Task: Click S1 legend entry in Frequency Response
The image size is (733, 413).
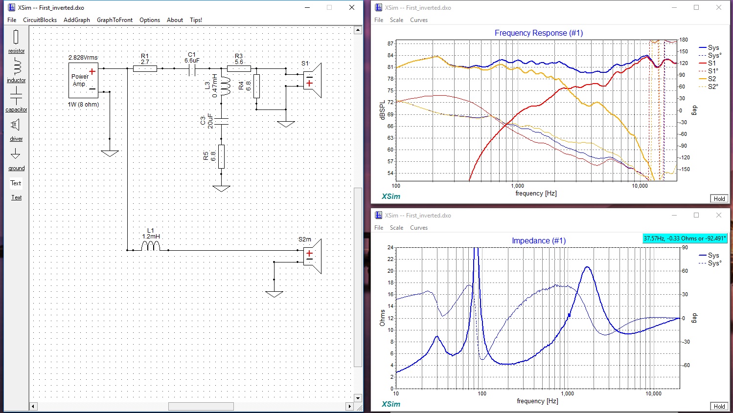Action: coord(708,64)
